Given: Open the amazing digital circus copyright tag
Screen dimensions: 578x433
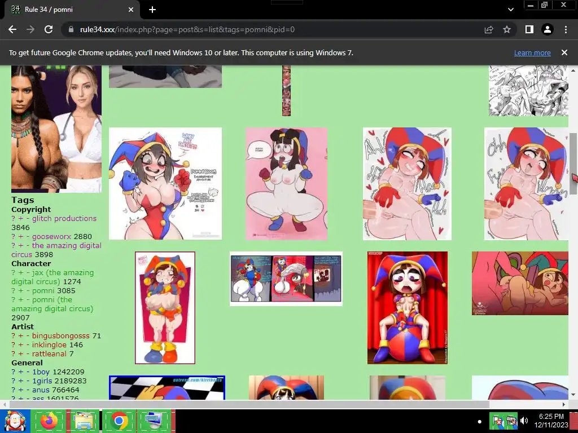Looking at the screenshot, I should 56,250.
